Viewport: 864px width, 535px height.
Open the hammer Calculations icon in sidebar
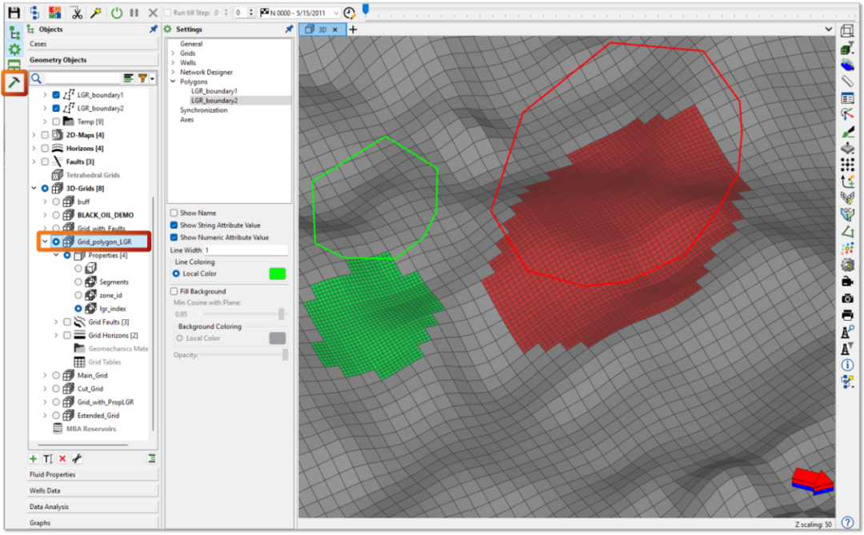click(14, 82)
